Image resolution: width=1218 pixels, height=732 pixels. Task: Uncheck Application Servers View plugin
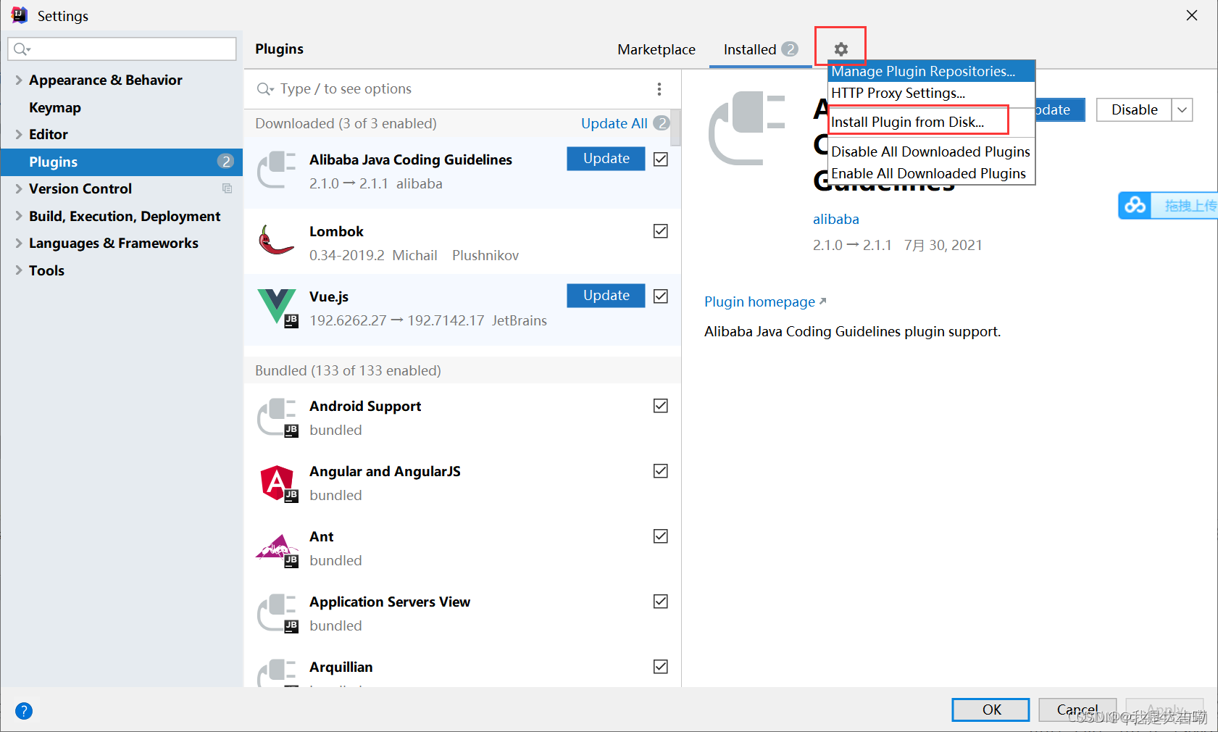(x=661, y=602)
